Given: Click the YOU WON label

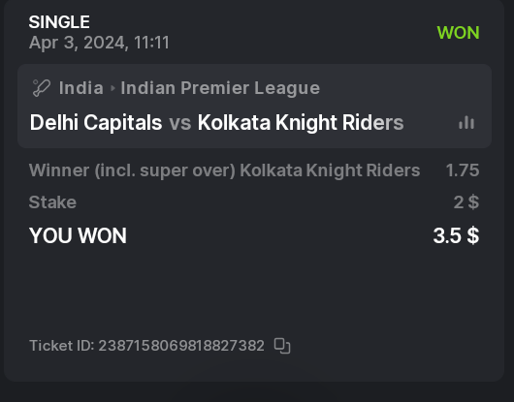Looking at the screenshot, I should coord(78,235).
